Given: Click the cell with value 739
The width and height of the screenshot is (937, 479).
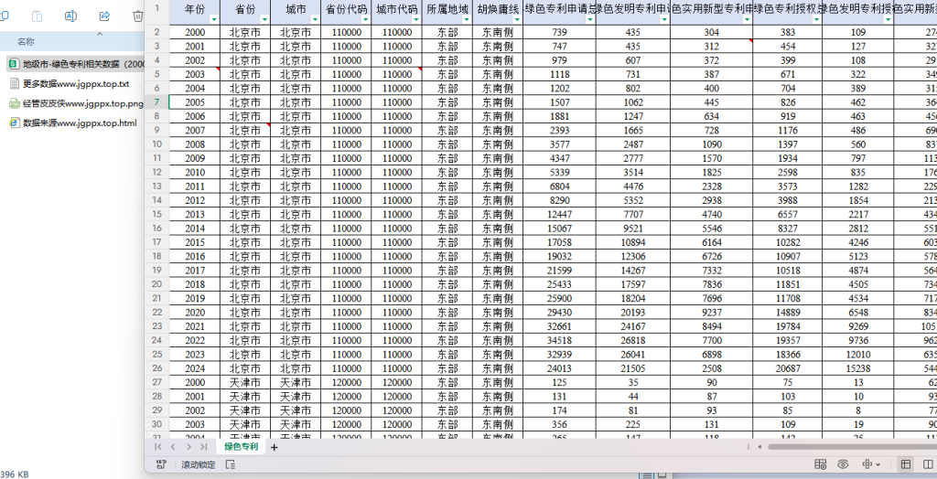Looking at the screenshot, I should click(x=560, y=32).
